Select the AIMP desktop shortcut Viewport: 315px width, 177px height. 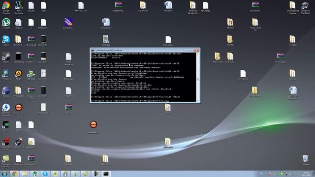click(x=19, y=75)
